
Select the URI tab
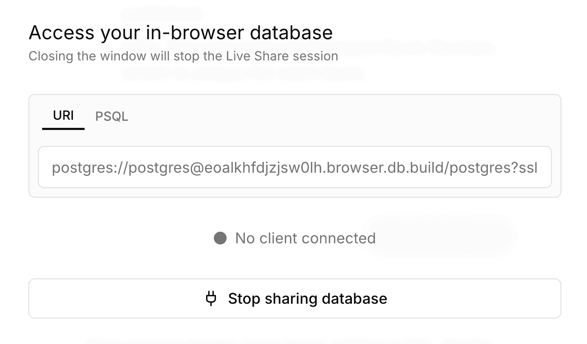coord(63,115)
